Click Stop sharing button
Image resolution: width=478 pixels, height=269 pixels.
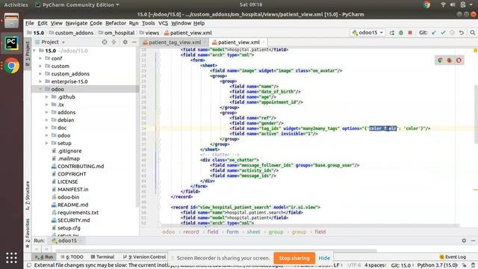[294, 258]
